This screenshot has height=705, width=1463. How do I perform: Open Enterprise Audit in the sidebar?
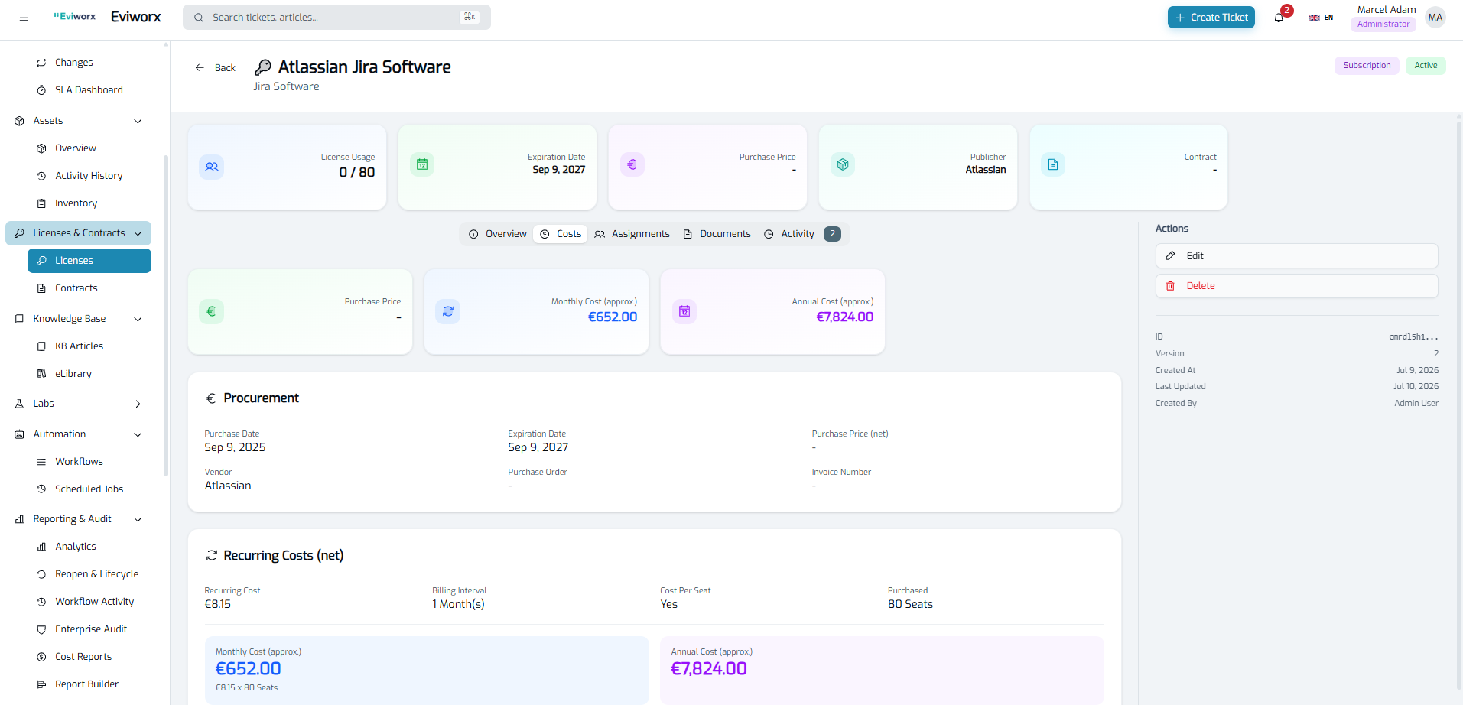89,629
